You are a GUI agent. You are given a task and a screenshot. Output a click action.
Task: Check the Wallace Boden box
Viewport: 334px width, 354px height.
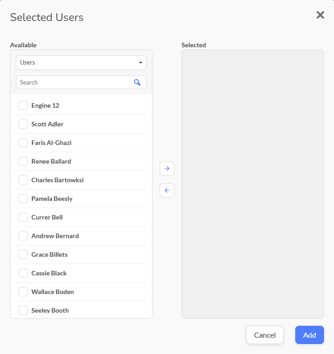tap(23, 292)
